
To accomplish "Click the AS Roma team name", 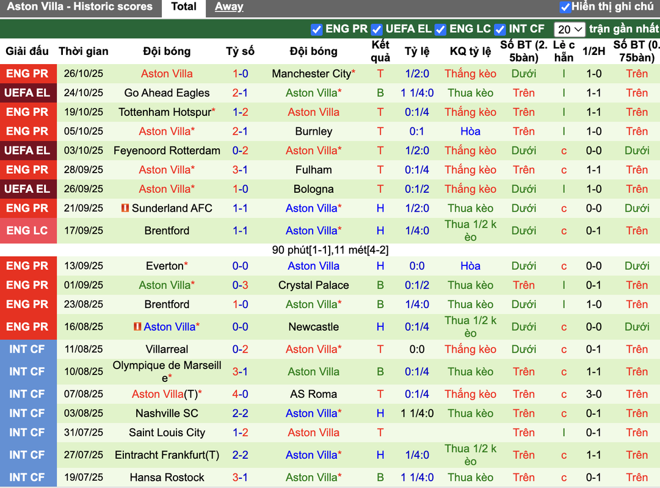I will 314,394.
